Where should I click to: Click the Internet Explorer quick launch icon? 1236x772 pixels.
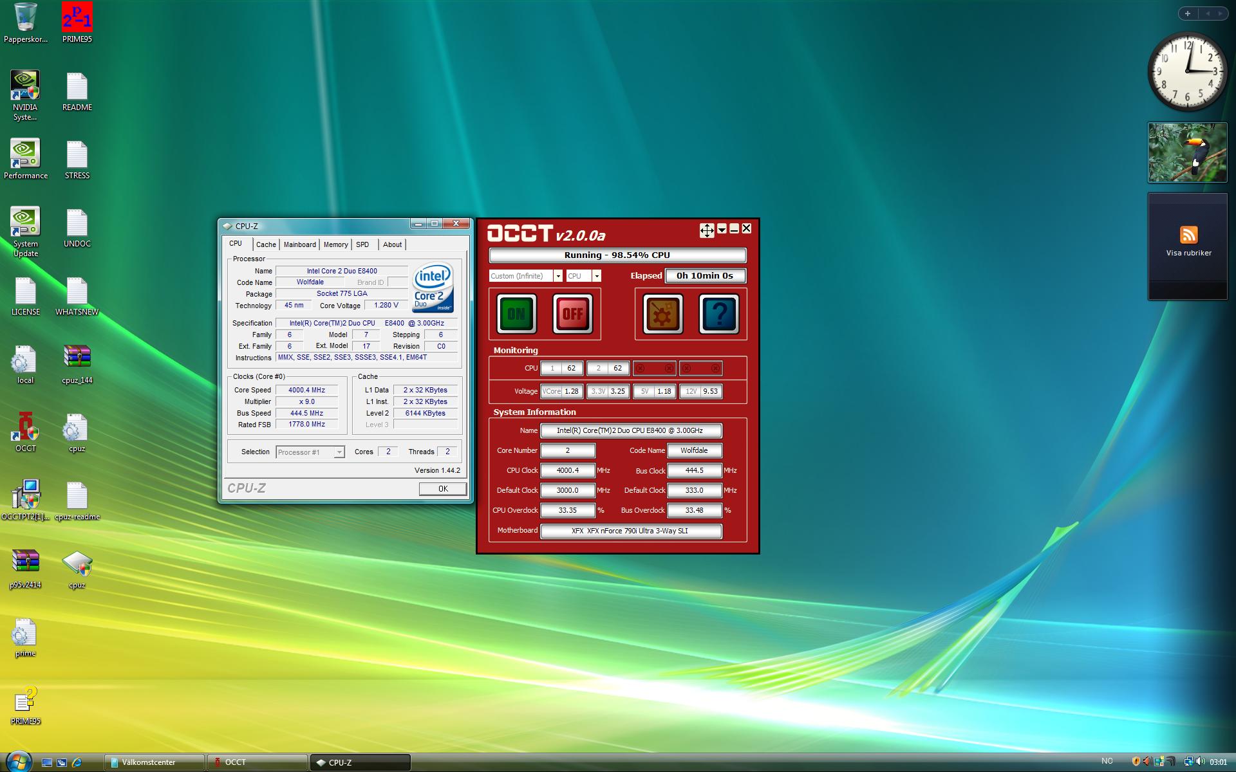point(77,762)
